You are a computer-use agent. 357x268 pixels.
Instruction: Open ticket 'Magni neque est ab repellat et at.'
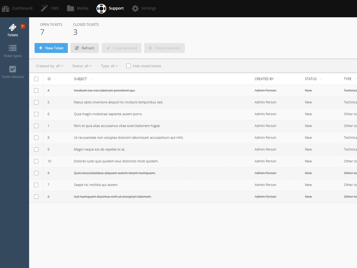tap(100, 149)
